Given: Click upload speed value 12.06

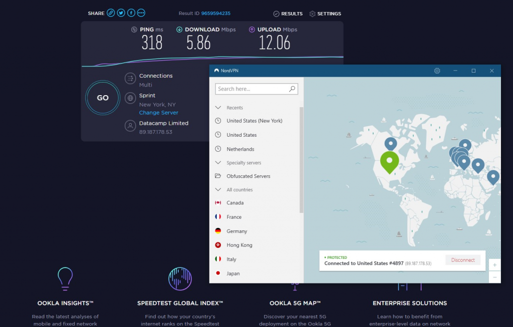Looking at the screenshot, I should click(275, 43).
